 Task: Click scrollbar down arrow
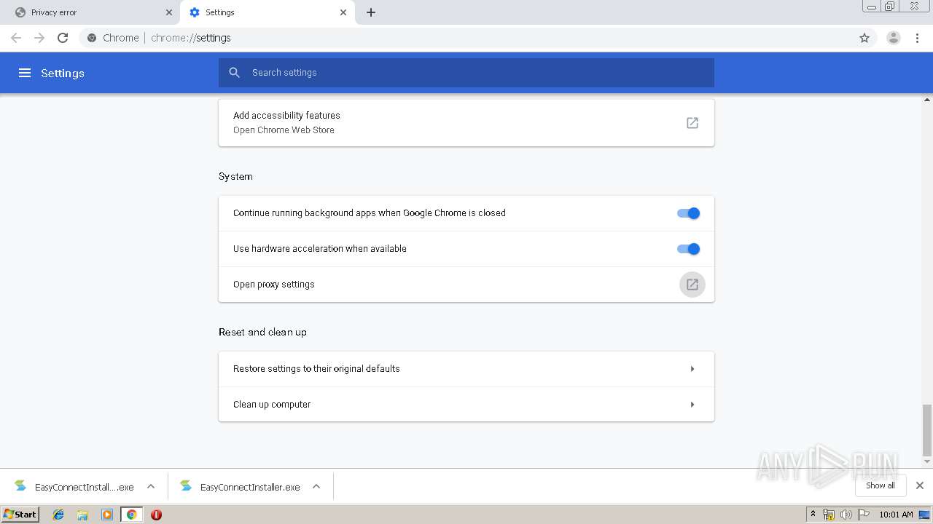[x=927, y=462]
